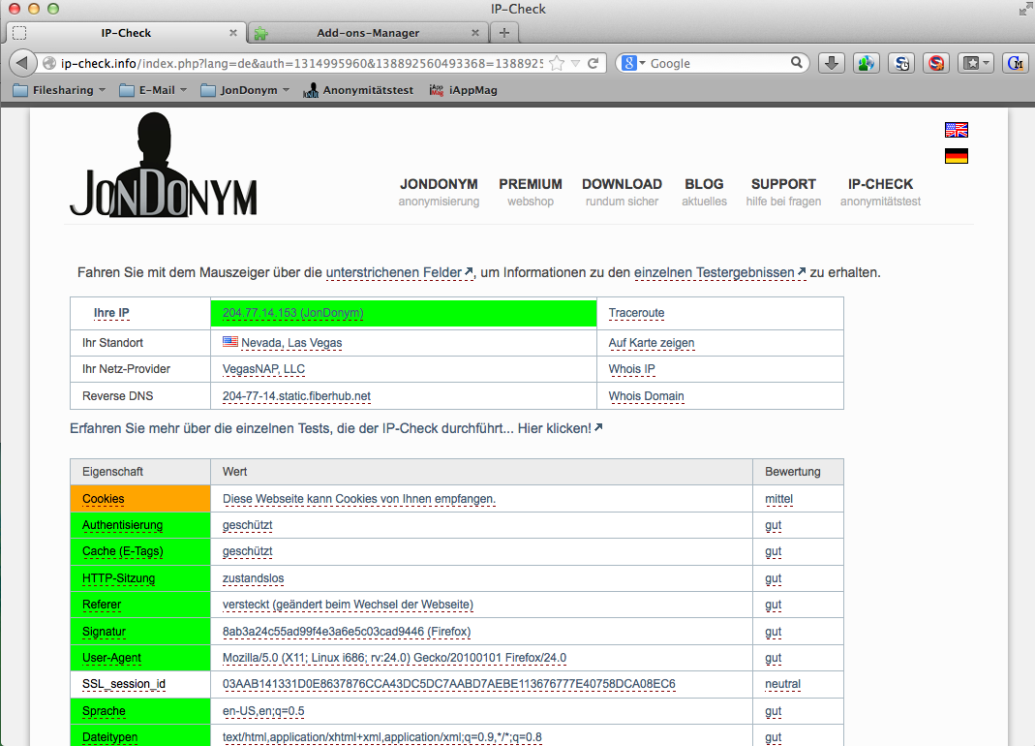
Task: Click the blue S add-on toolbar icon
Action: (901, 63)
